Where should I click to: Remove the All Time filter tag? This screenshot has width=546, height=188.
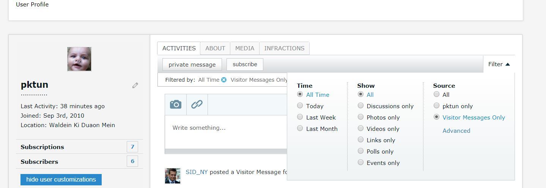(224, 80)
